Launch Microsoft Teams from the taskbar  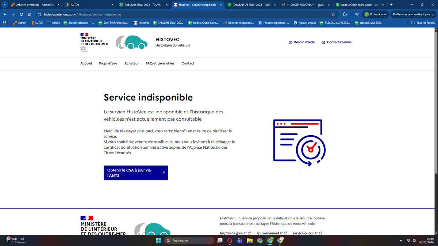(240, 241)
